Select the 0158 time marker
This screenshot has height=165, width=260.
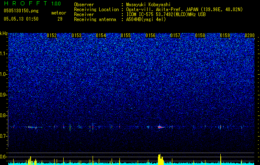coord(200,35)
